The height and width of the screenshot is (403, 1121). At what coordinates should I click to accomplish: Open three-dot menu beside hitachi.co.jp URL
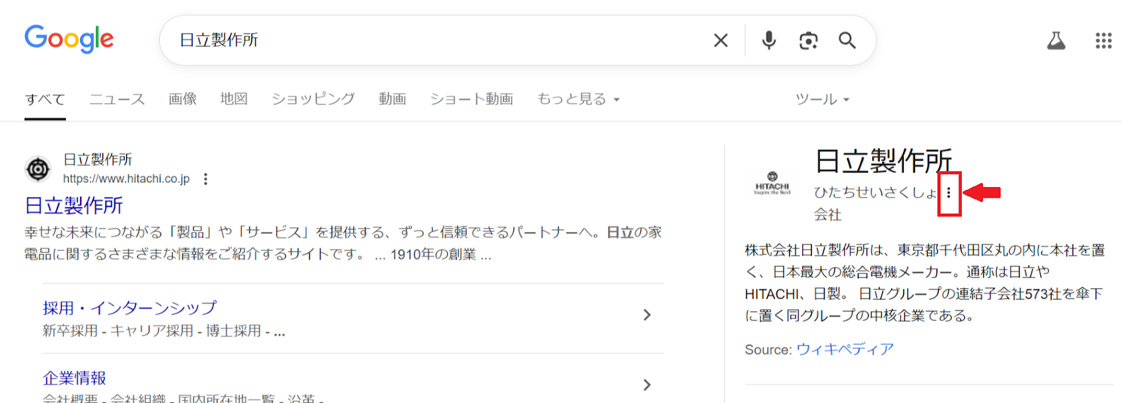coord(205,179)
